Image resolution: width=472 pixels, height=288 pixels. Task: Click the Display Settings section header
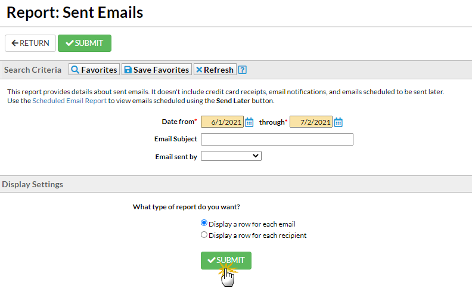pyautogui.click(x=33, y=184)
